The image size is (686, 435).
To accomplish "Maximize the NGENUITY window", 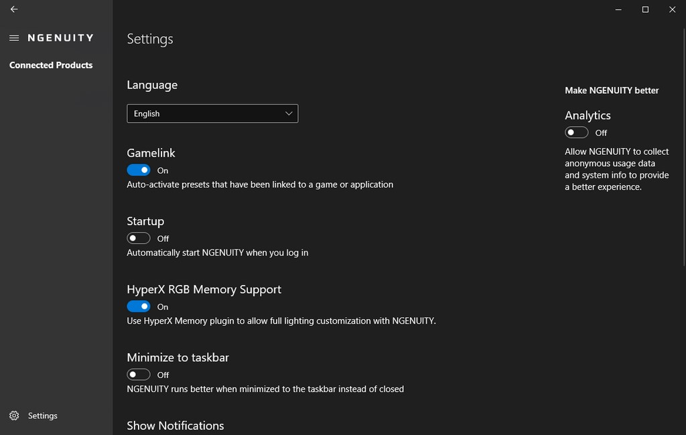I will 645,9.
